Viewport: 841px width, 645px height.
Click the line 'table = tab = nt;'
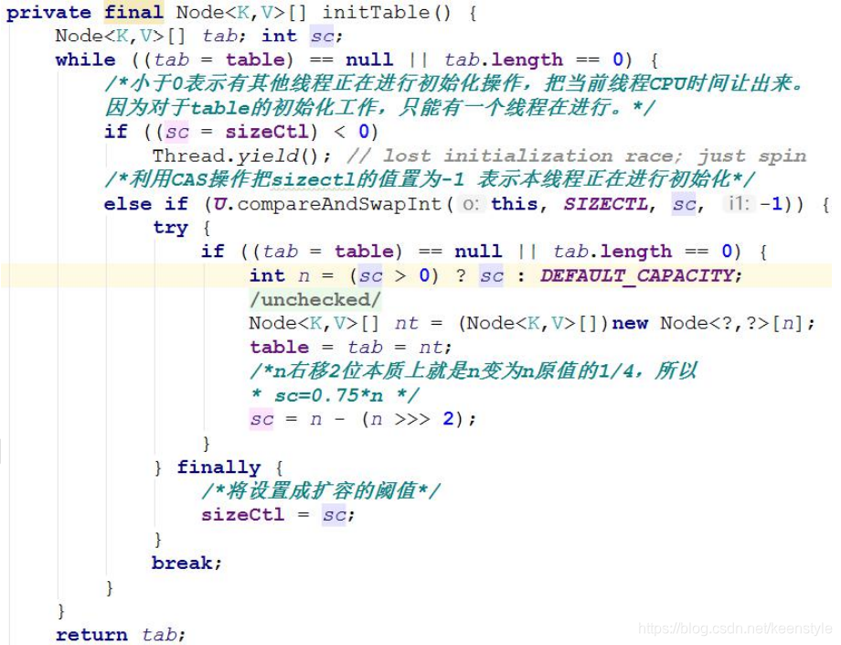coord(351,347)
